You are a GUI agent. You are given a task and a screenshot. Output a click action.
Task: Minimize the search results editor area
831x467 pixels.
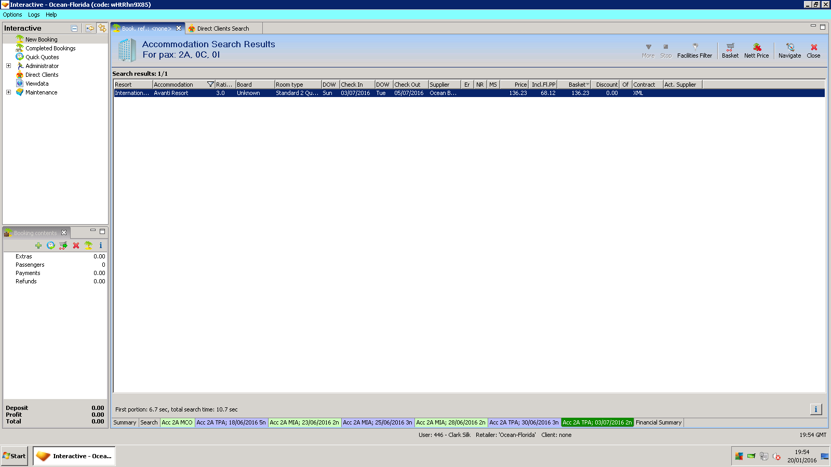click(813, 26)
